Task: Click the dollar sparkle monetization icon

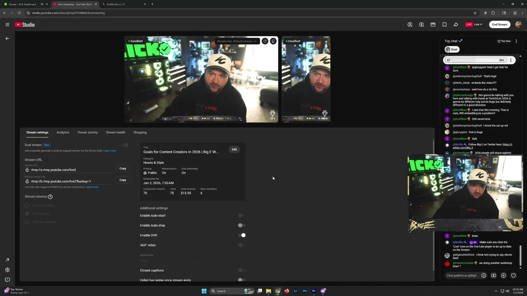Action: (x=410, y=25)
